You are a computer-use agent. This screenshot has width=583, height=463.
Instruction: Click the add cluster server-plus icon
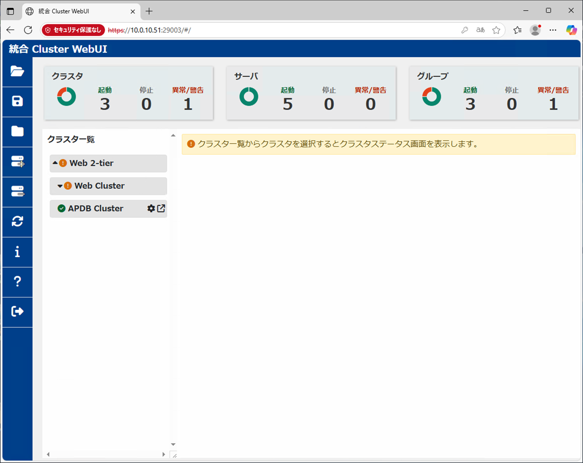pos(18,161)
